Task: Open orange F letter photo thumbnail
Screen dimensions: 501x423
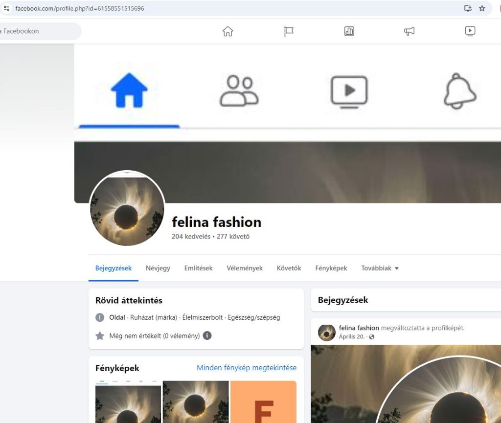Action: [x=263, y=402]
